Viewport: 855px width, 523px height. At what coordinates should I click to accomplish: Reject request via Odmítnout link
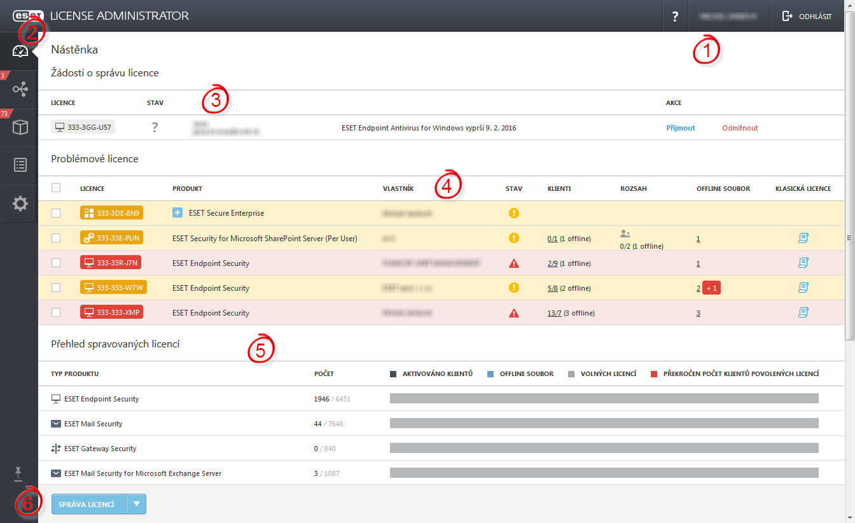(x=740, y=128)
